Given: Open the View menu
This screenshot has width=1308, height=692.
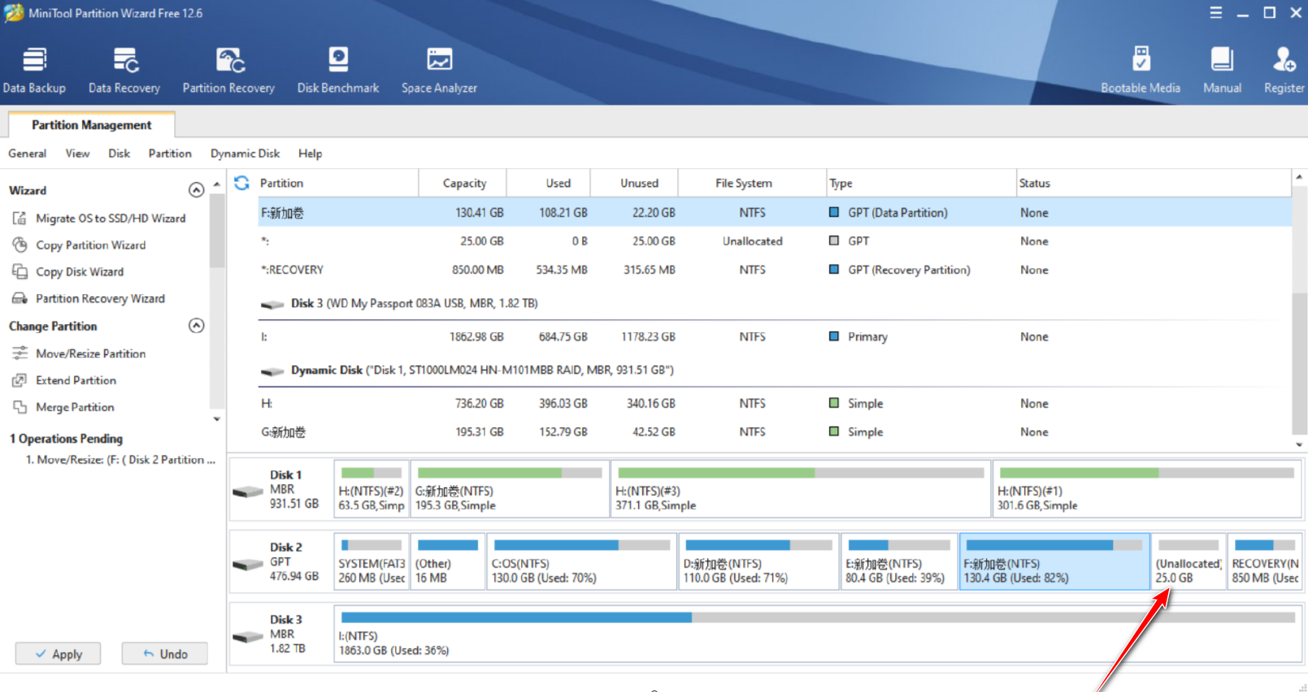Looking at the screenshot, I should [77, 154].
